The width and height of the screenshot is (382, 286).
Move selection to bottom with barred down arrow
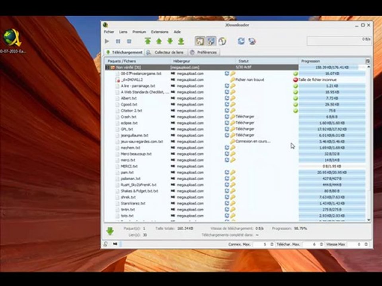(x=181, y=41)
